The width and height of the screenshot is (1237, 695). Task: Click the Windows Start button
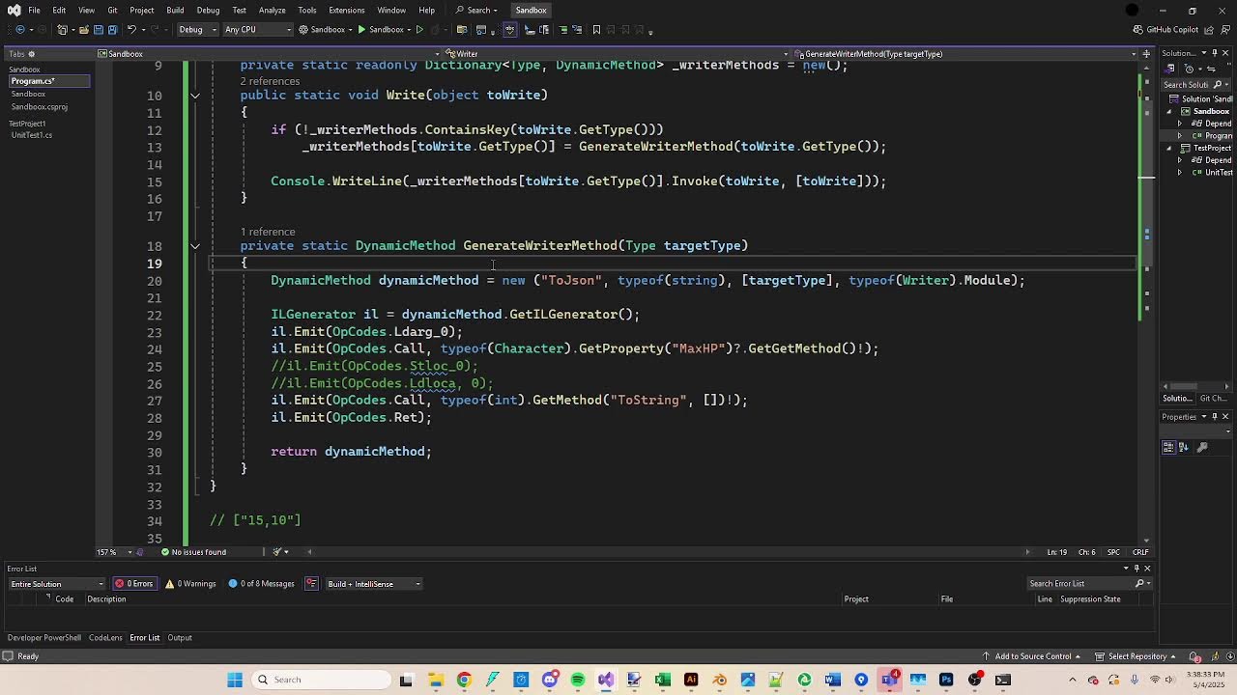click(235, 680)
